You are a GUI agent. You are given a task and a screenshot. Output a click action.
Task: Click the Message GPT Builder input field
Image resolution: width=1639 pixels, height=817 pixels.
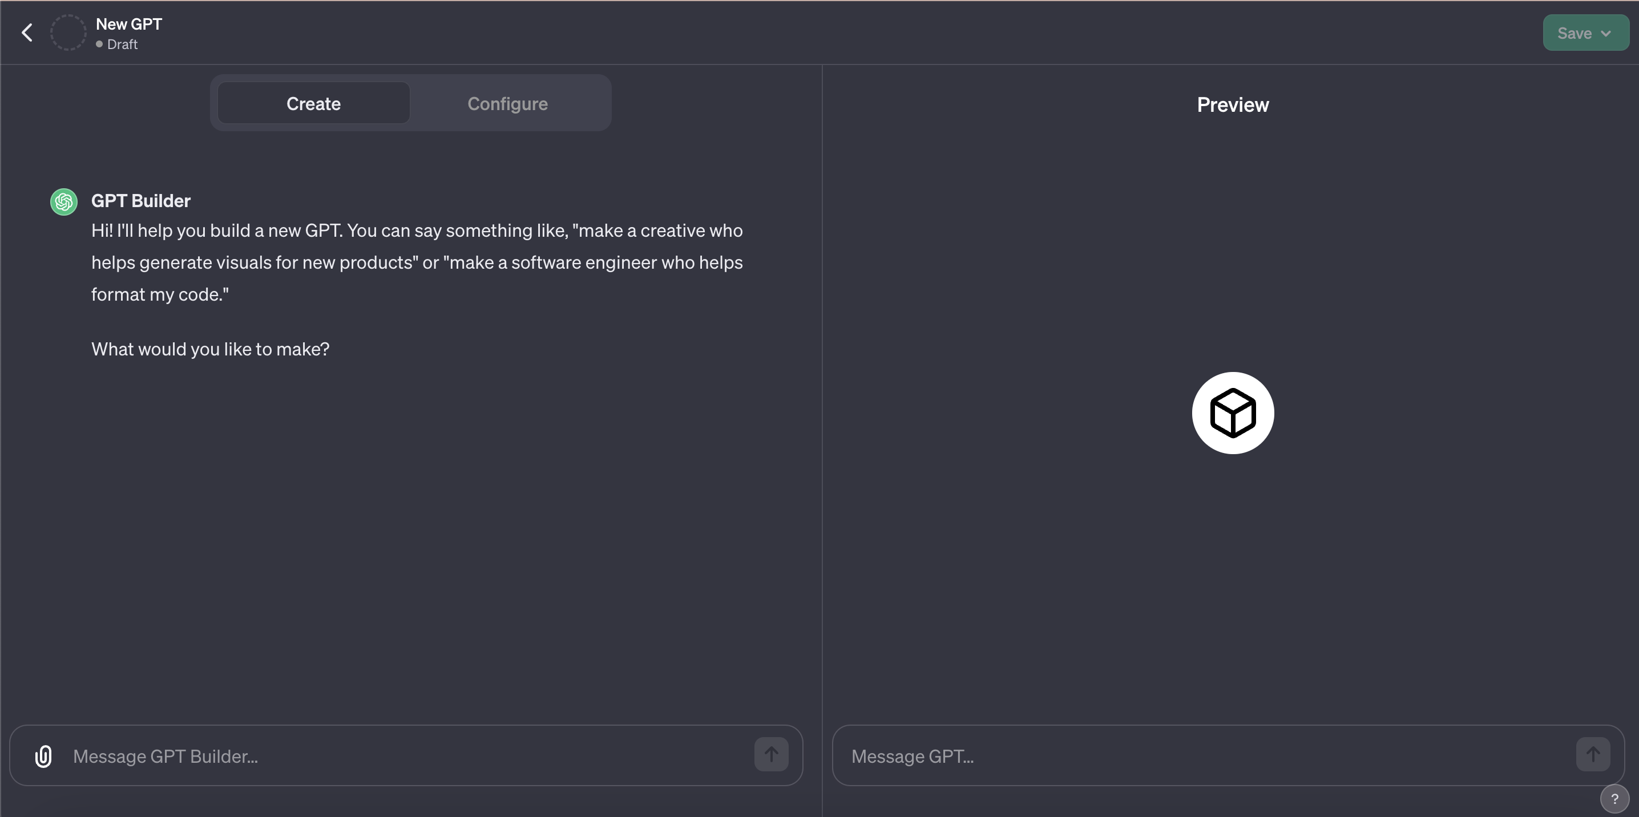pos(382,756)
